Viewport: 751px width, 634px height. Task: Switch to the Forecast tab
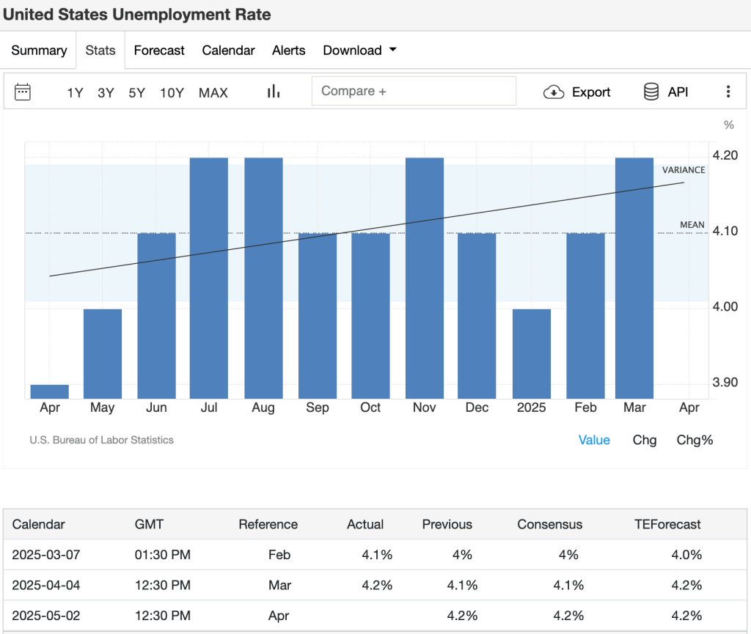click(159, 51)
